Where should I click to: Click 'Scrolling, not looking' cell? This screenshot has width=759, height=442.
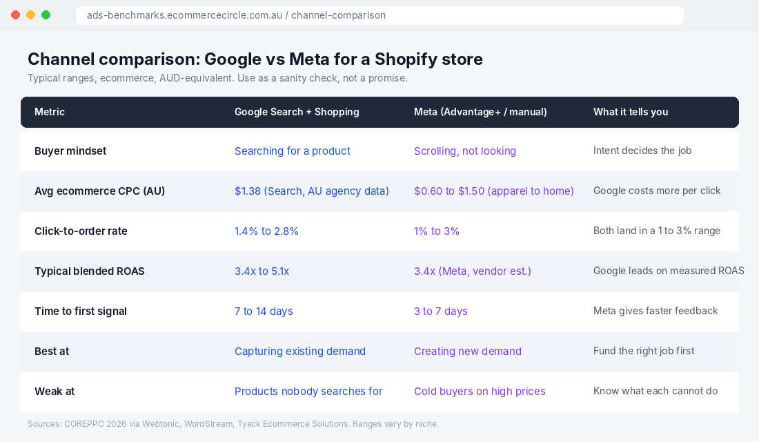(464, 151)
